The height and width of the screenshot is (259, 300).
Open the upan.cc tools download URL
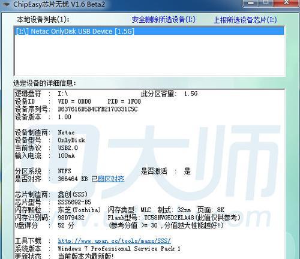coord(115,241)
